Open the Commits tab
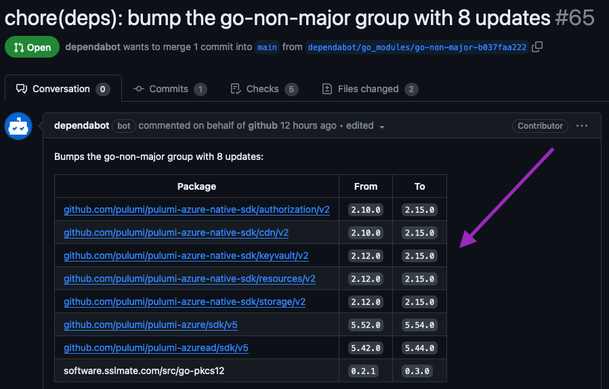This screenshot has height=389, width=609. (x=170, y=89)
